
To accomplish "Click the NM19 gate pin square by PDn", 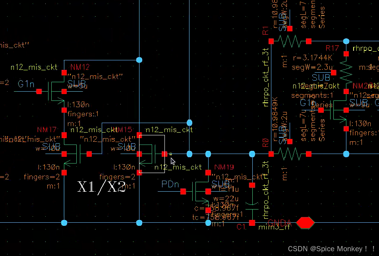I will [183, 192].
